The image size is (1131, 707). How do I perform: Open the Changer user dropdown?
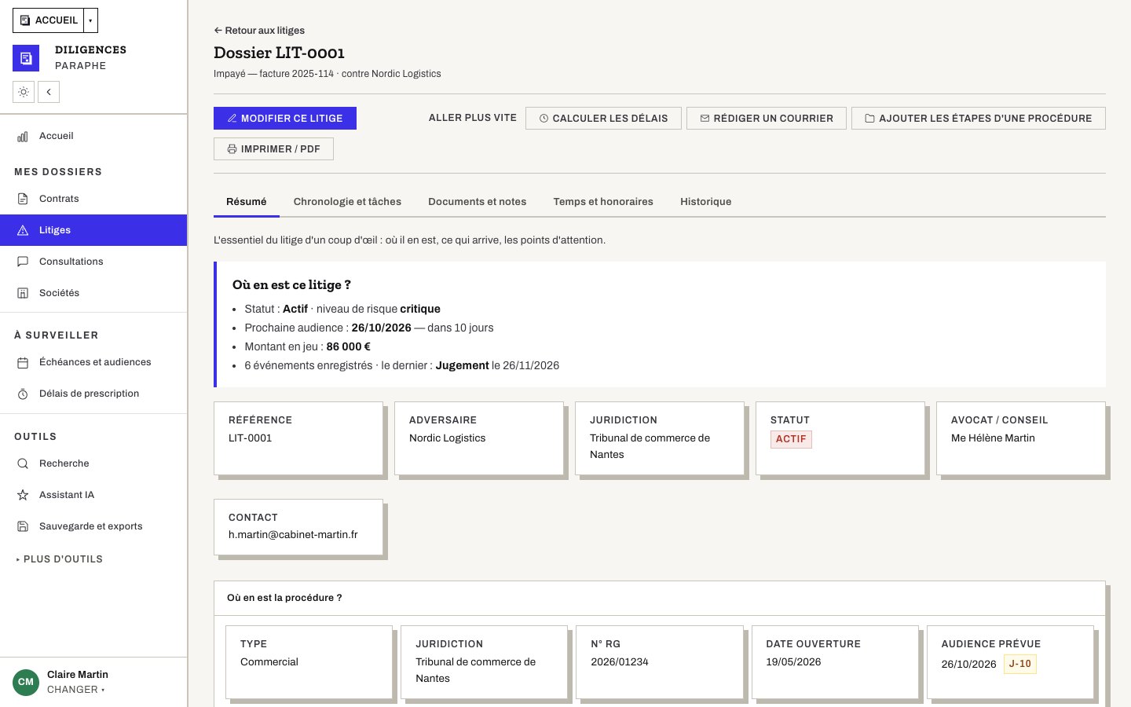coord(76,690)
